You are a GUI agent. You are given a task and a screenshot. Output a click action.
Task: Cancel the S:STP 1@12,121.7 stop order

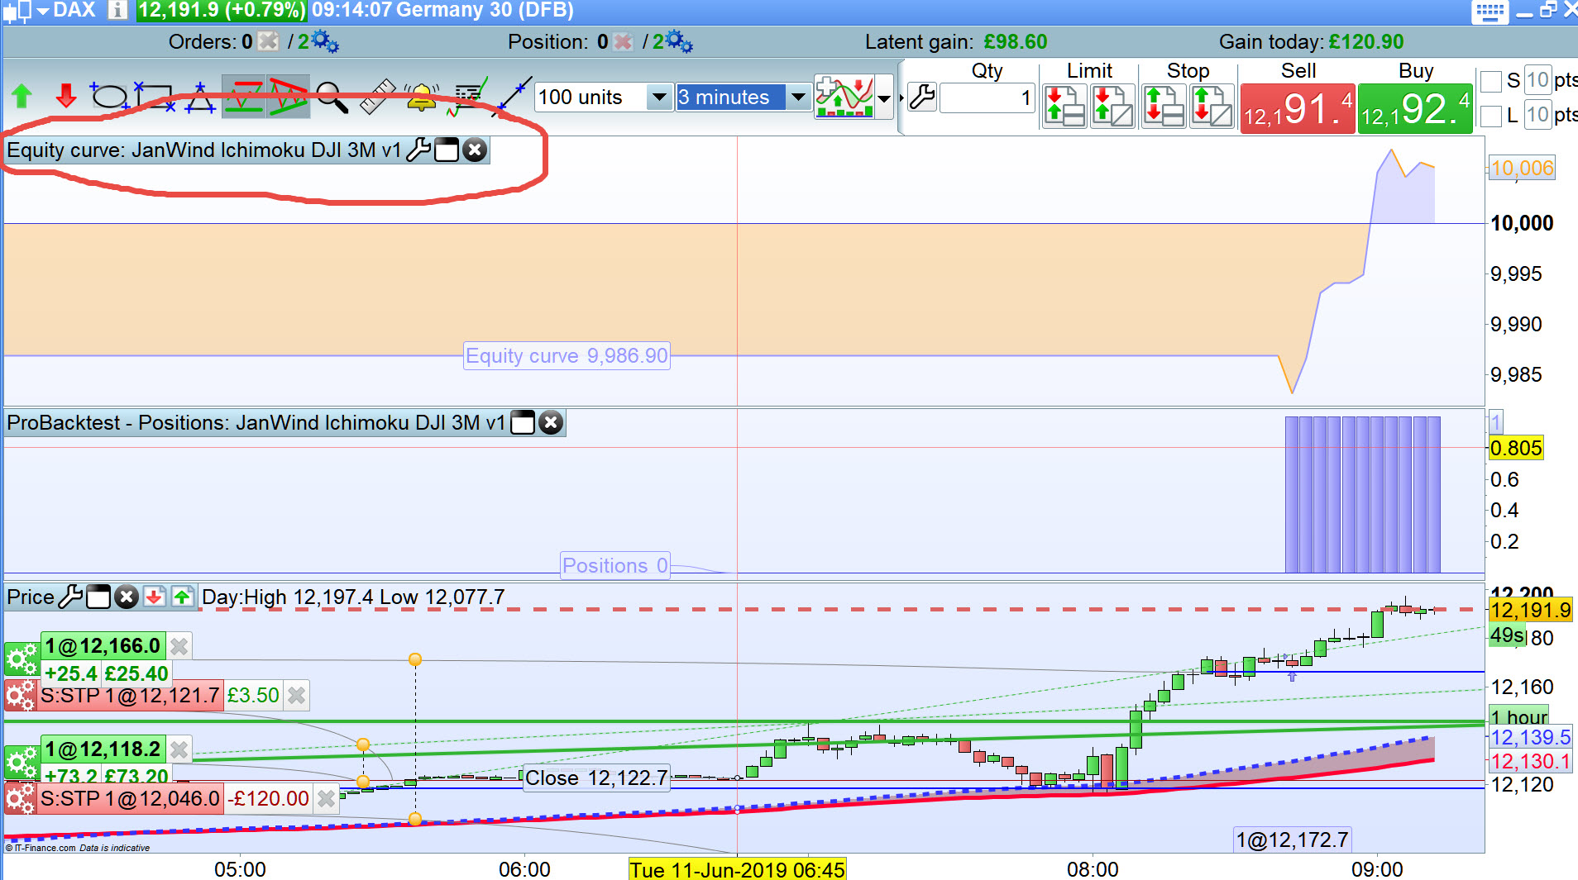[x=296, y=696]
